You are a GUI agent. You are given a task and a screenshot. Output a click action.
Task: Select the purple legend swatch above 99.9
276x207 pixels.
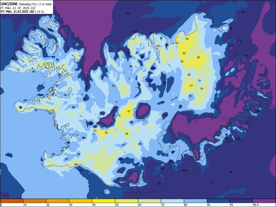coord(264,201)
